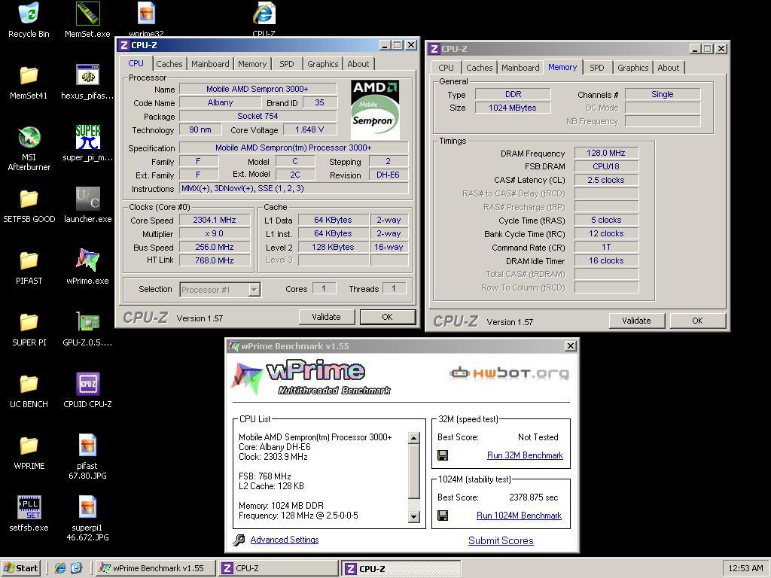Open the Processor #1 selection dropdown
Screen dimensions: 771x578
coord(254,290)
